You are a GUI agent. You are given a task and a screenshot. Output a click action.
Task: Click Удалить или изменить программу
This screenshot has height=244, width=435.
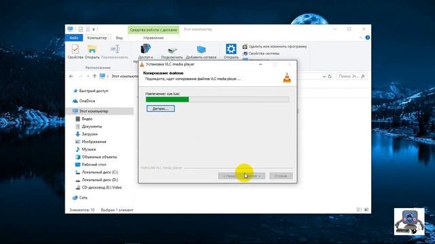pyautogui.click(x=275, y=47)
